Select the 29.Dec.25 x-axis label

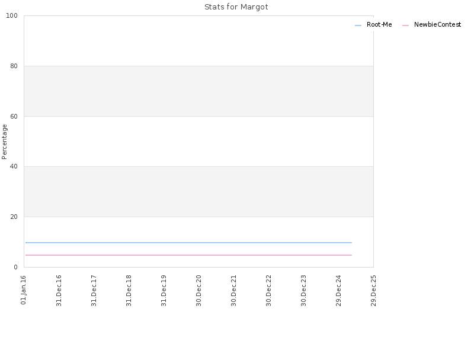374,291
